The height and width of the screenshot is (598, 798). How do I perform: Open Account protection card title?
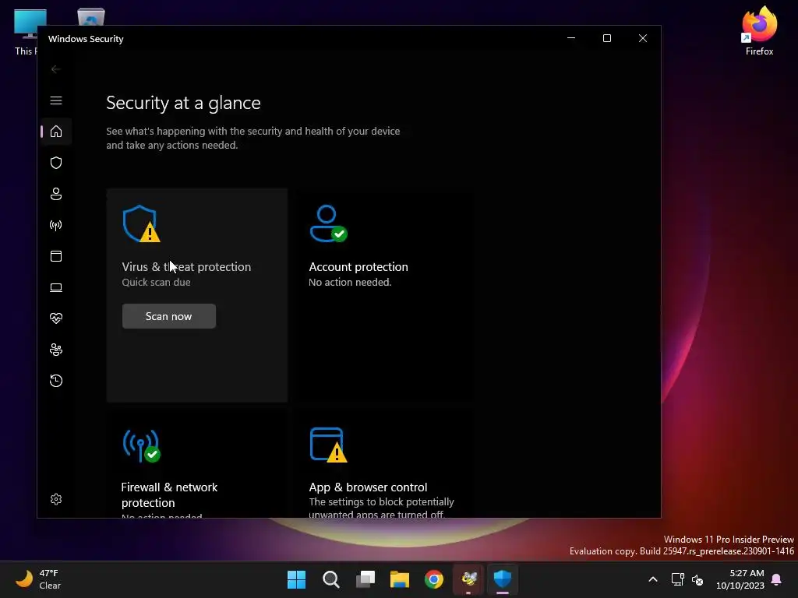point(358,267)
